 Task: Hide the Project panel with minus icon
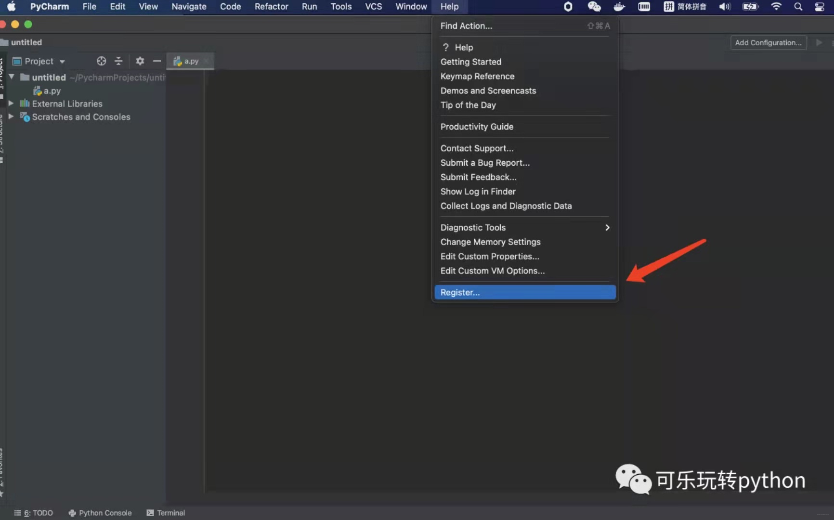click(157, 61)
